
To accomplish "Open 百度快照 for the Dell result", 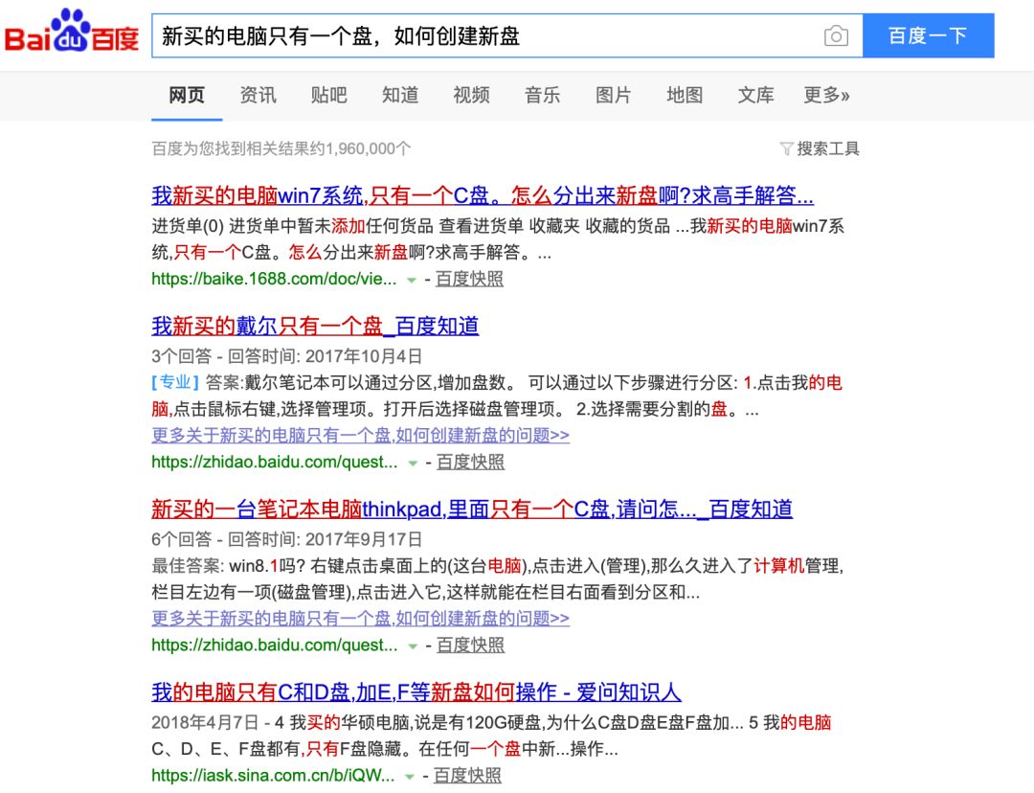I will click(x=471, y=462).
